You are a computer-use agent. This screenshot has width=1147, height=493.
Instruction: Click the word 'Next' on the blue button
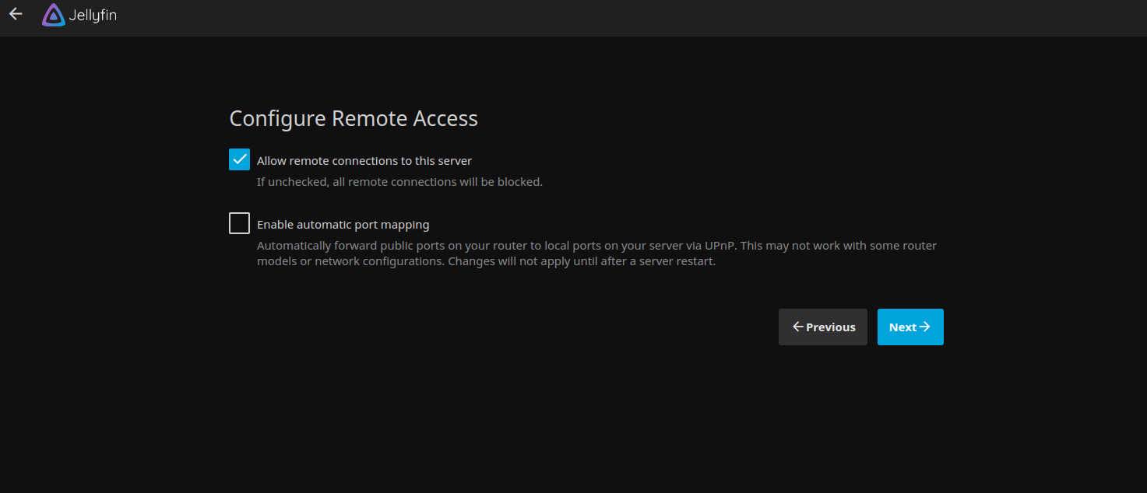(x=902, y=327)
